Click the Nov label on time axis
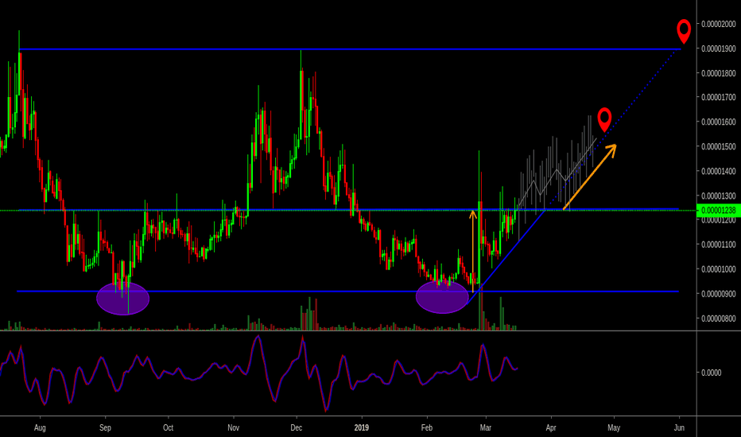Viewport: 741px width, 437px height. click(x=234, y=427)
